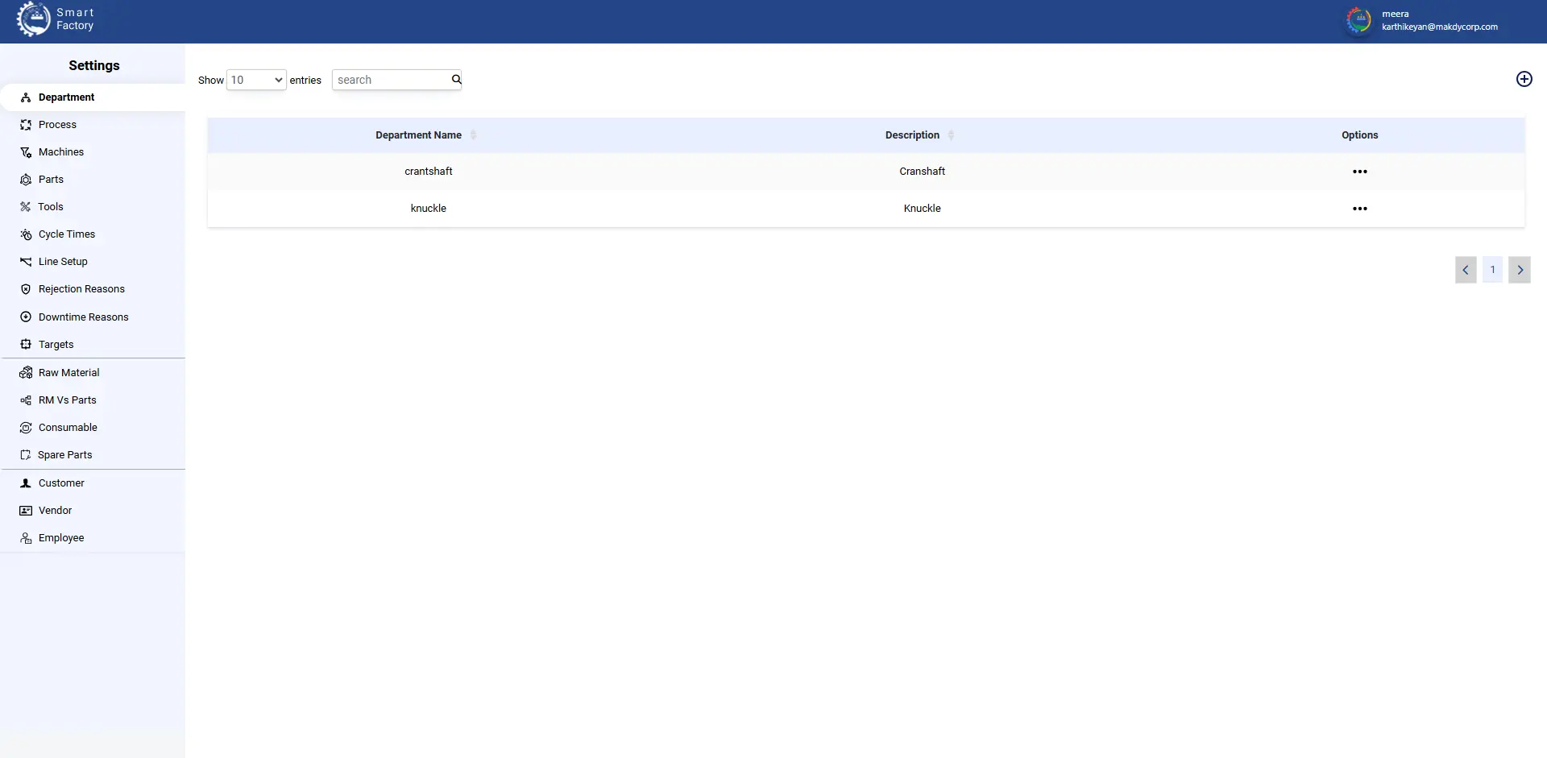Screen dimensions: 1547x758
Task: Open the Rejection Reasons page
Action: coord(81,289)
